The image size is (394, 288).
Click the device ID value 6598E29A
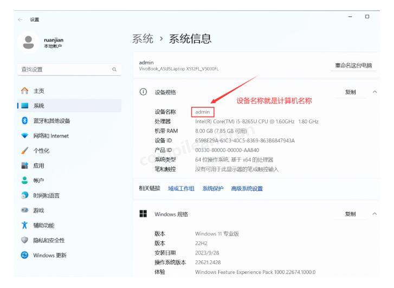click(x=245, y=140)
